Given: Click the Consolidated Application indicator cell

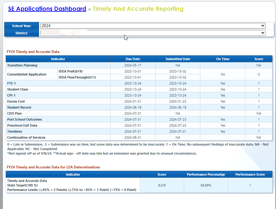Looking at the screenshot, I should tap(27, 74).
